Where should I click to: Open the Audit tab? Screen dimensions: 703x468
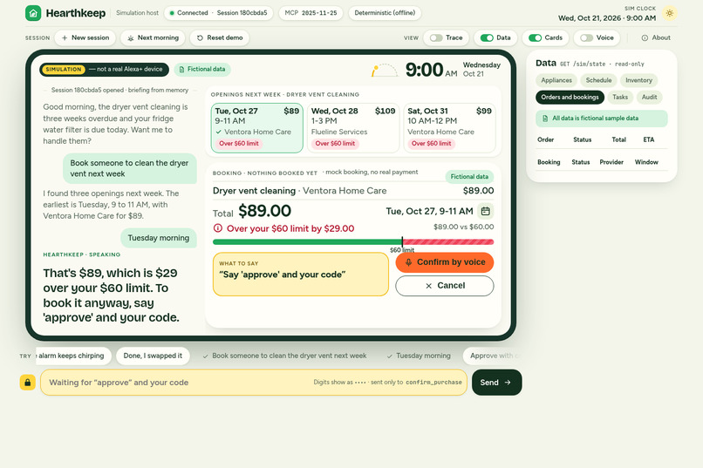(x=649, y=98)
